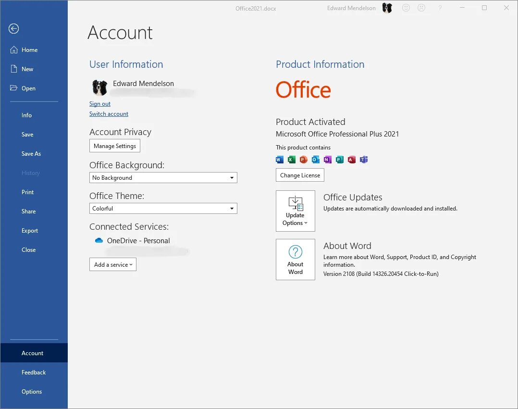Click the Excel icon in product list
Image resolution: width=518 pixels, height=409 pixels.
coord(292,160)
